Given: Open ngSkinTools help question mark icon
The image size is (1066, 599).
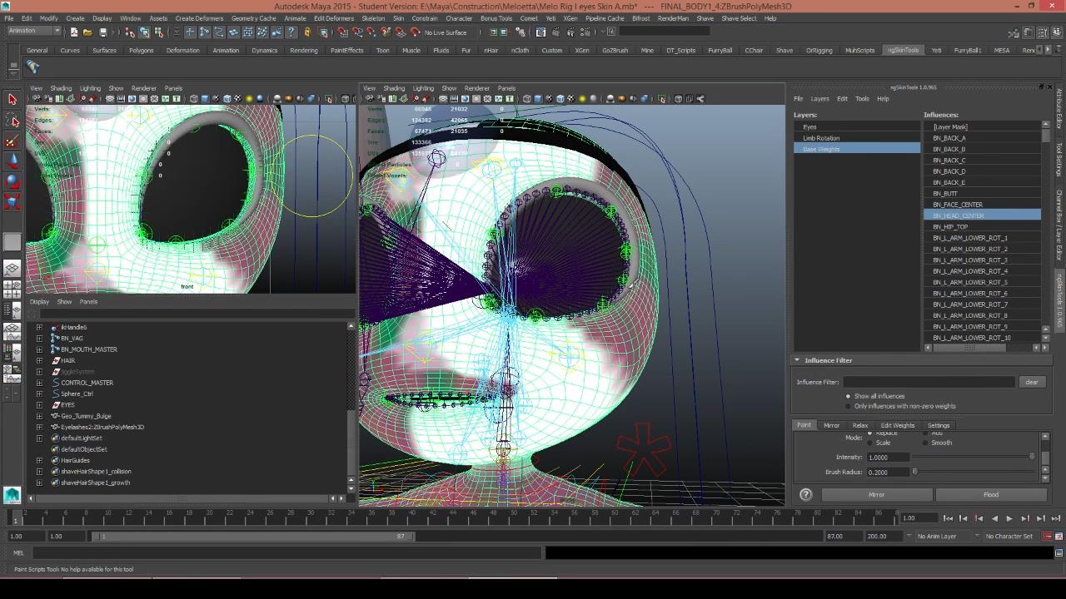Looking at the screenshot, I should [805, 494].
